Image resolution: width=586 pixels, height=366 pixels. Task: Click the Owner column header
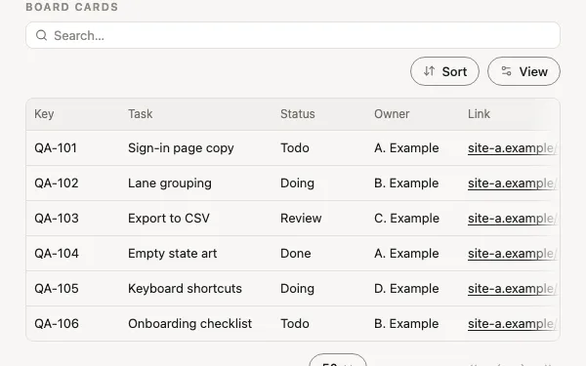[392, 114]
